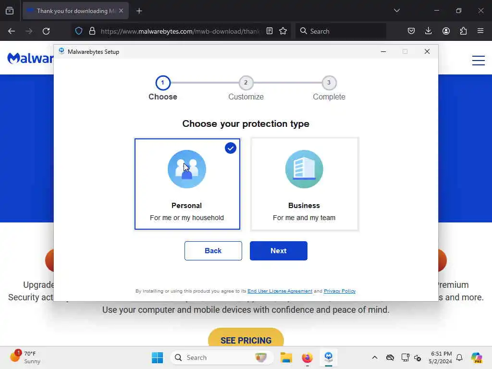Click step 3 Complete circle
Screen dimensions: 492x369
click(x=329, y=83)
